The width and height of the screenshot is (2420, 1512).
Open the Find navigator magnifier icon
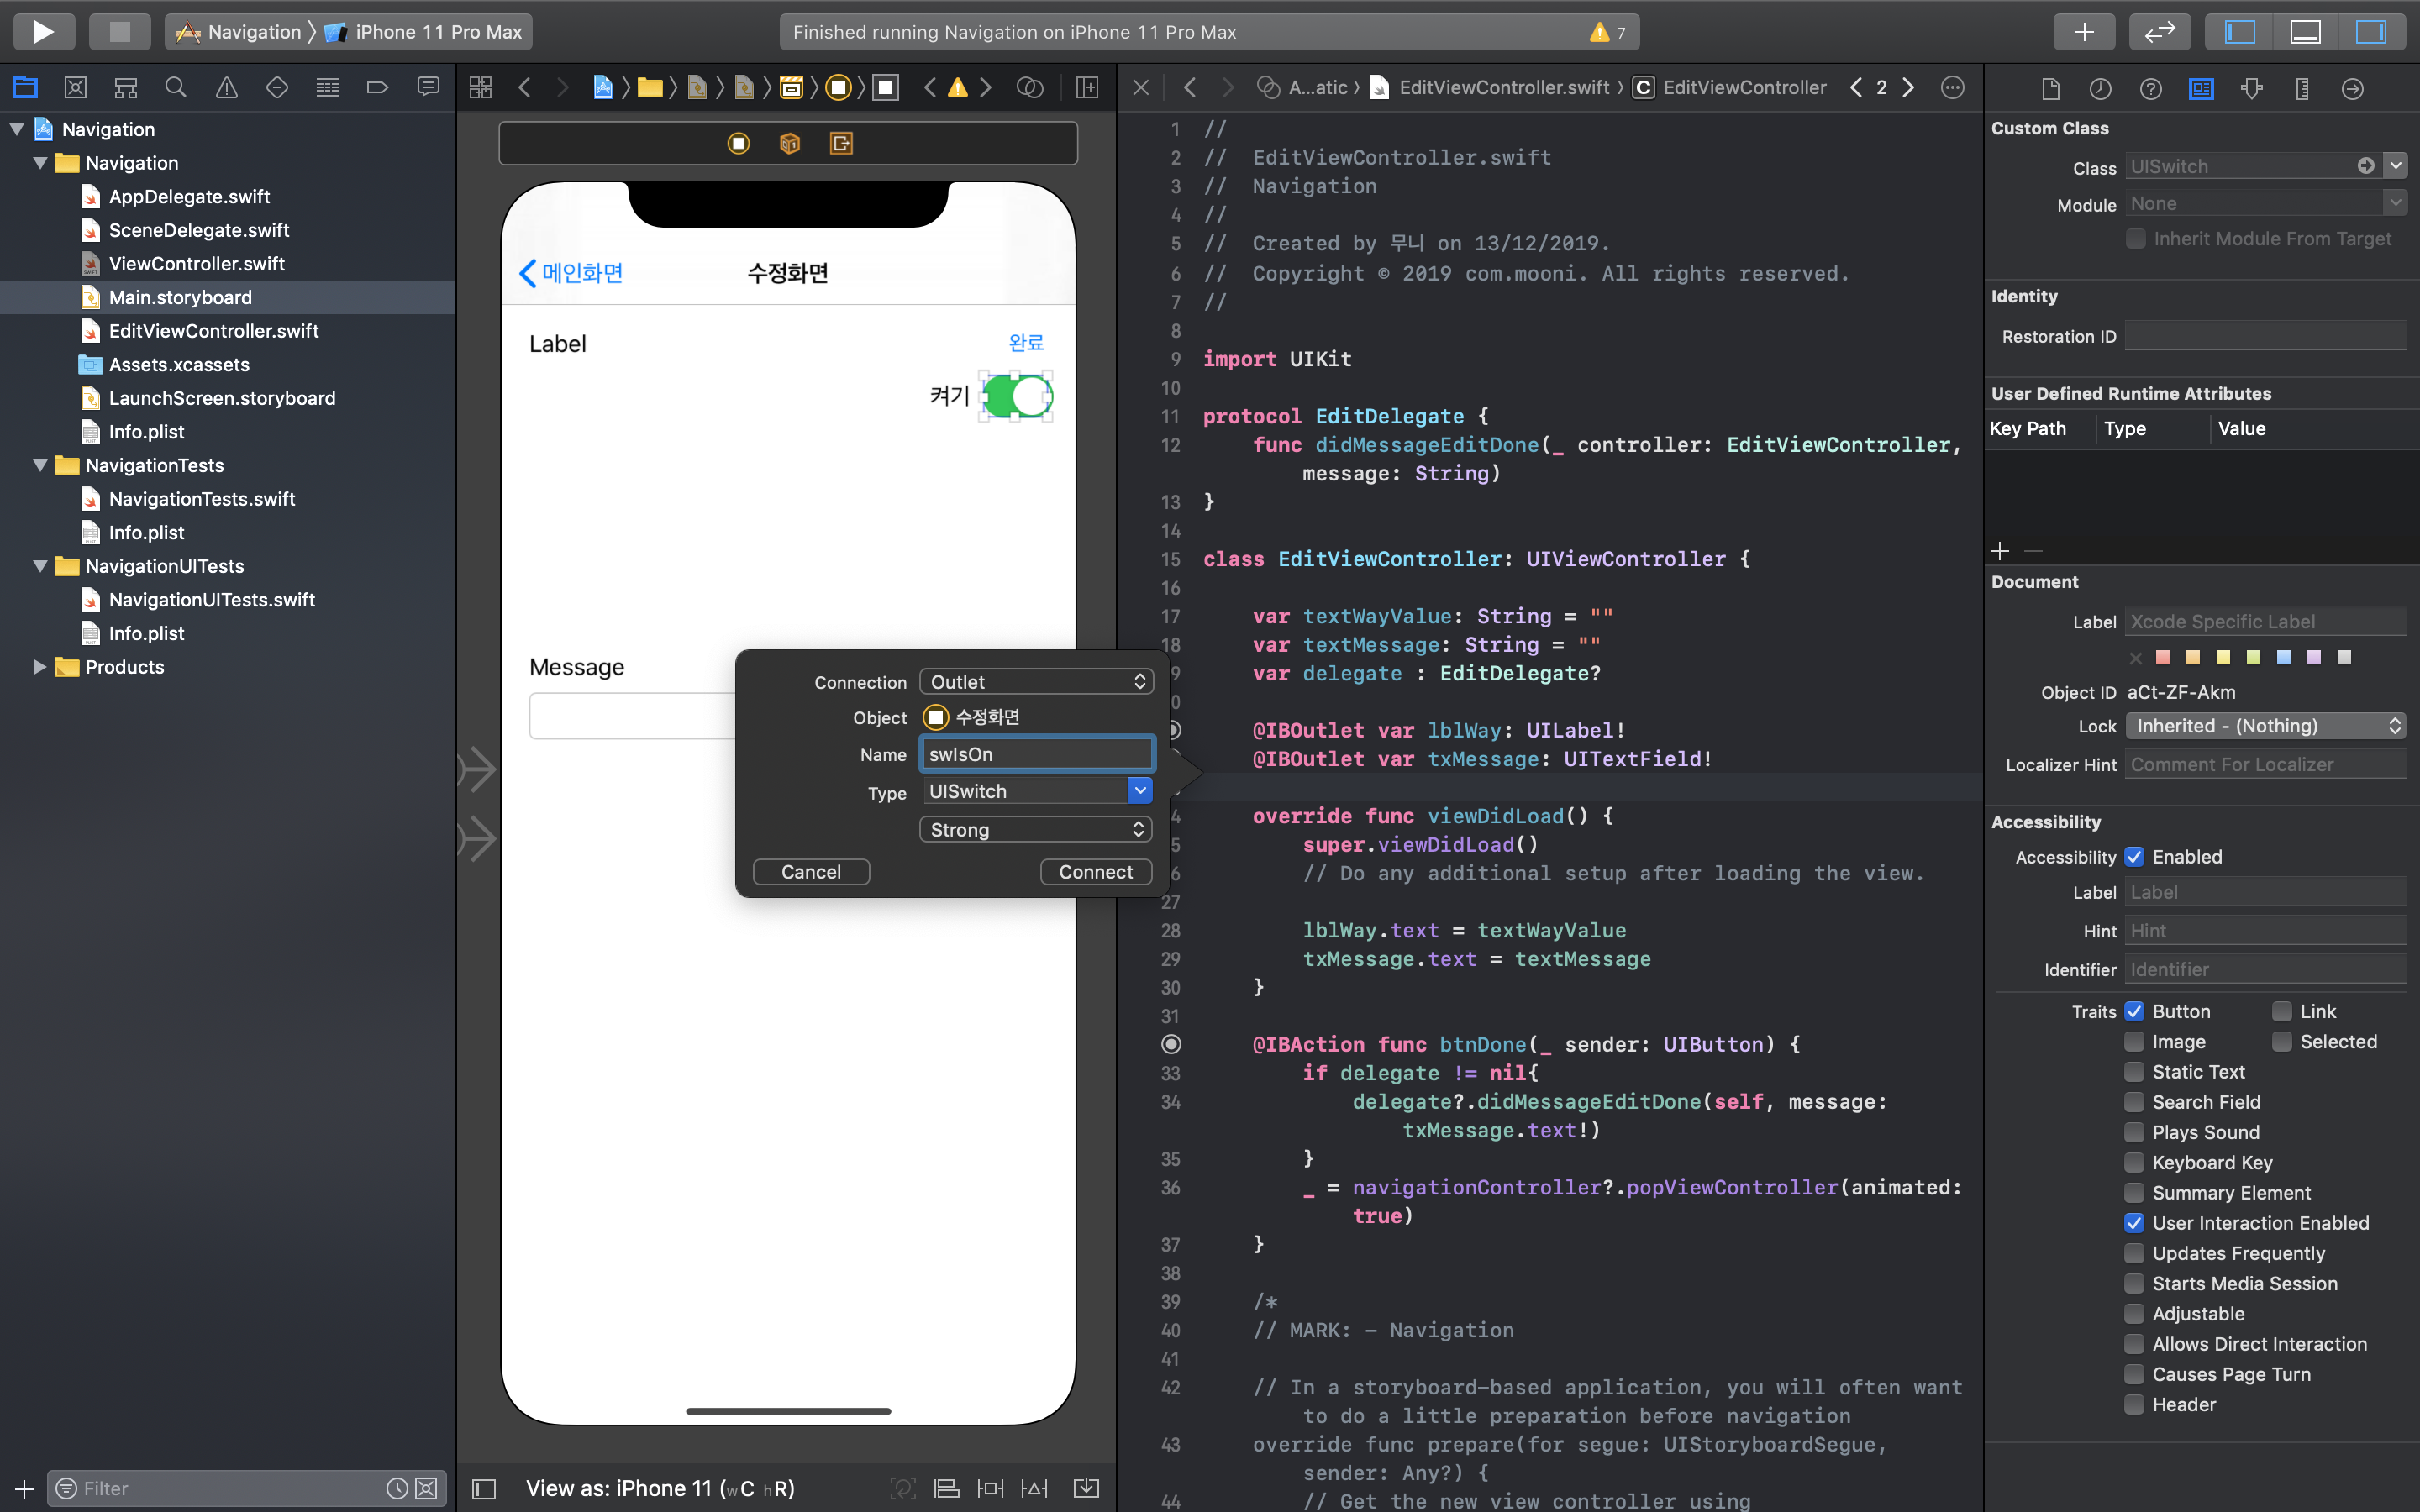point(176,88)
